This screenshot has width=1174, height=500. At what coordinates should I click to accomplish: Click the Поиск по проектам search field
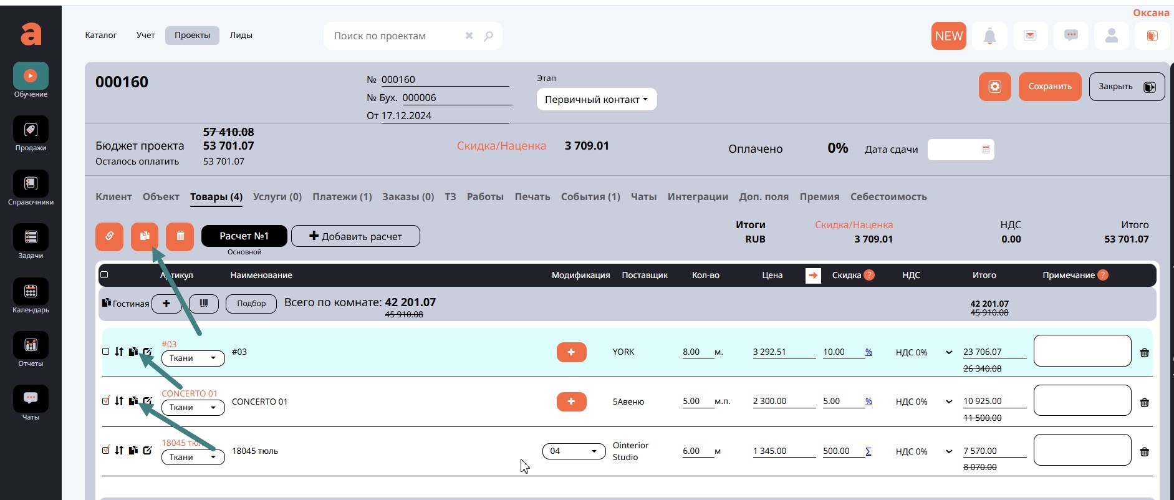pyautogui.click(x=396, y=36)
